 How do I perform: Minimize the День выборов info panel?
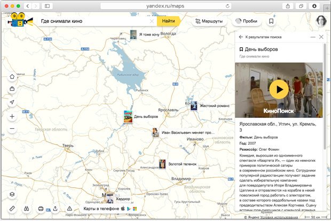(313, 37)
